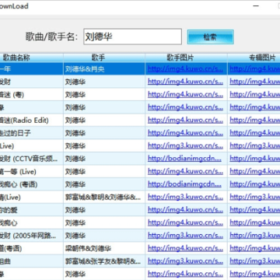This screenshot has height=280, width=280.
Task: Open album image link in 走过的日子 row
Action: tap(255, 133)
